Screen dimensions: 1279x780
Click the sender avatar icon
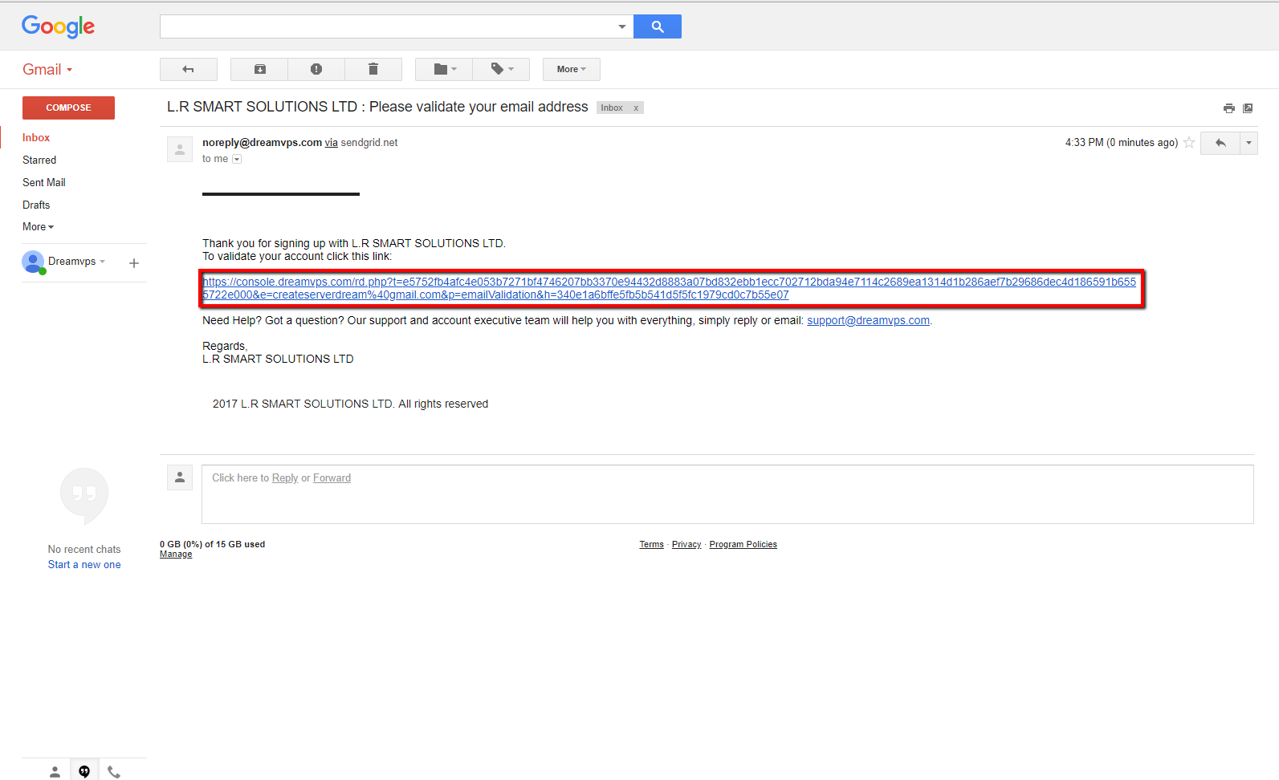tap(180, 149)
